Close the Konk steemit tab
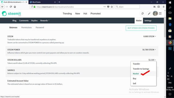This screenshot has width=174, height=98. point(26,2)
